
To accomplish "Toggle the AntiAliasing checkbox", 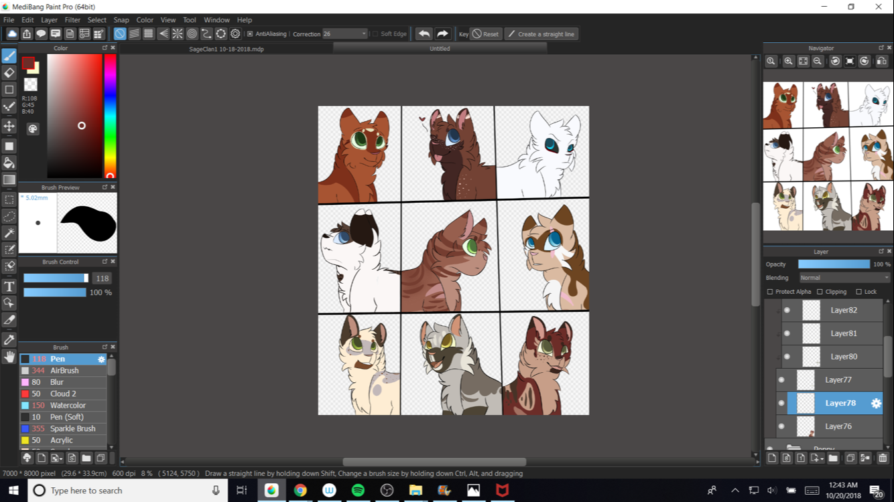I will (250, 33).
